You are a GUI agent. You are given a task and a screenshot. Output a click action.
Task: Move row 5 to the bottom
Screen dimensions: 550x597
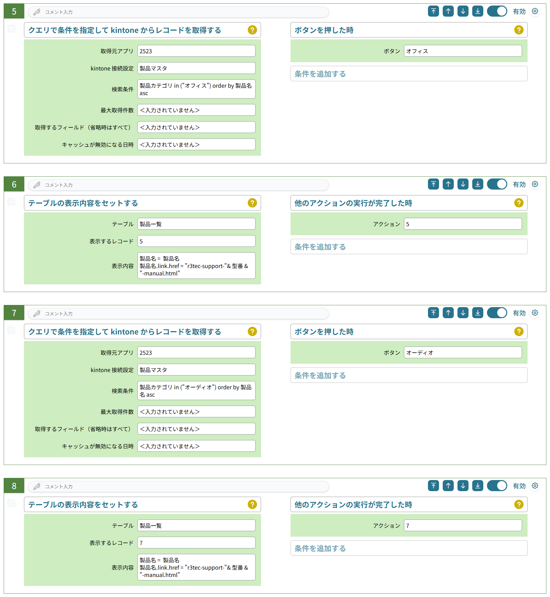[477, 11]
